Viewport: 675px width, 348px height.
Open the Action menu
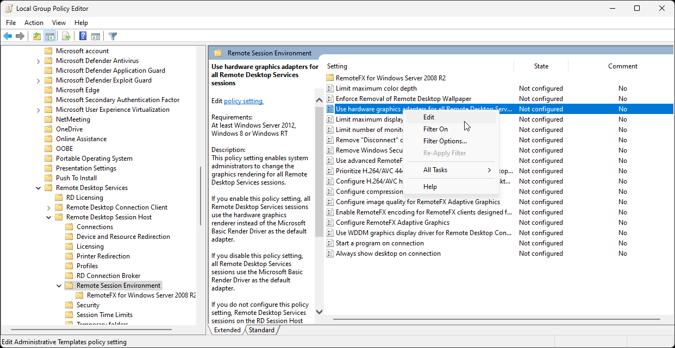click(x=34, y=22)
